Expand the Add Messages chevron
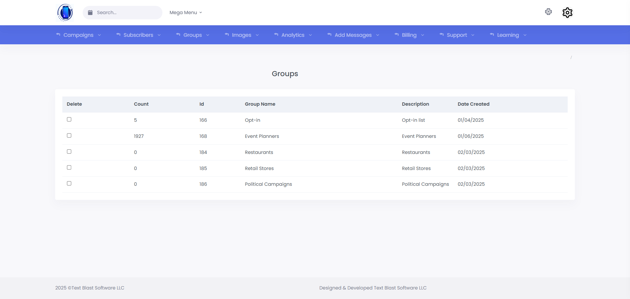 coord(378,35)
